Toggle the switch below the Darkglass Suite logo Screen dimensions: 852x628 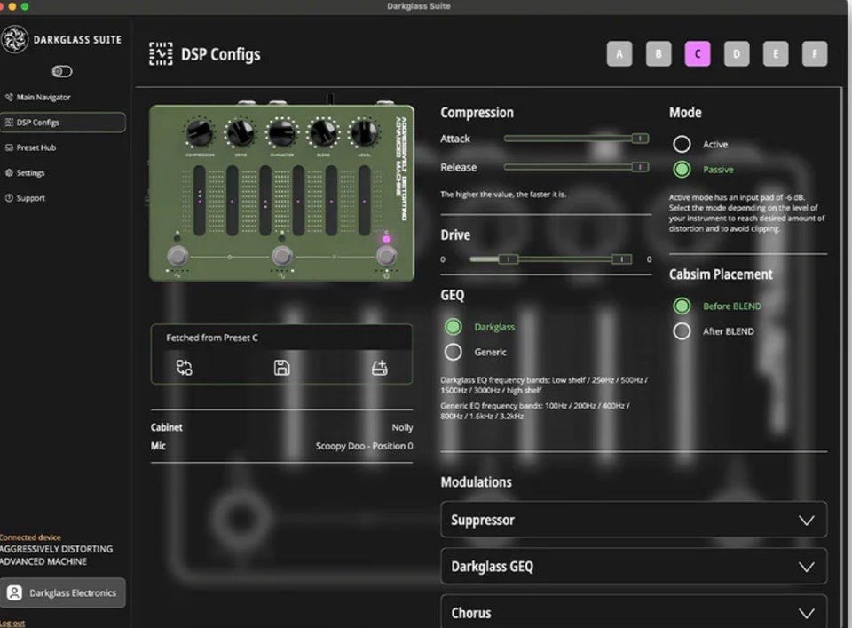click(x=62, y=71)
